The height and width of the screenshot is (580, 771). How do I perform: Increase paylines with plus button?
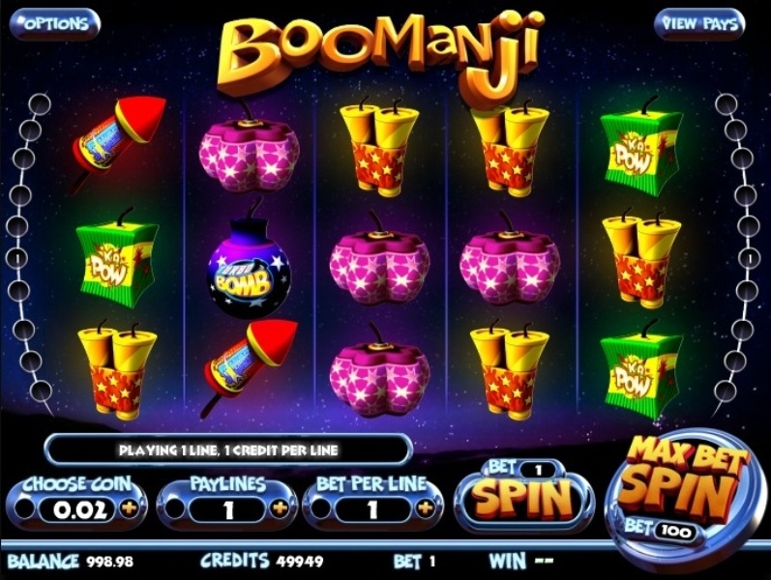(x=280, y=508)
